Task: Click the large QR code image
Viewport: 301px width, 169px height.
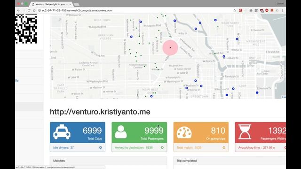Action: pos(26,29)
